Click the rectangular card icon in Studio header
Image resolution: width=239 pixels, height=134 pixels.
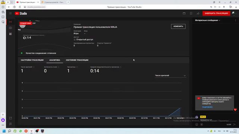[x=184, y=13]
